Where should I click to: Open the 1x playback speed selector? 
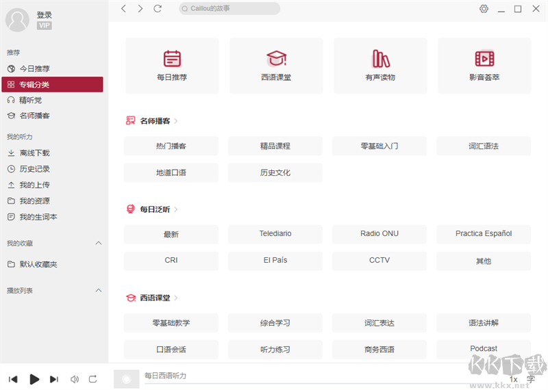tap(513, 379)
